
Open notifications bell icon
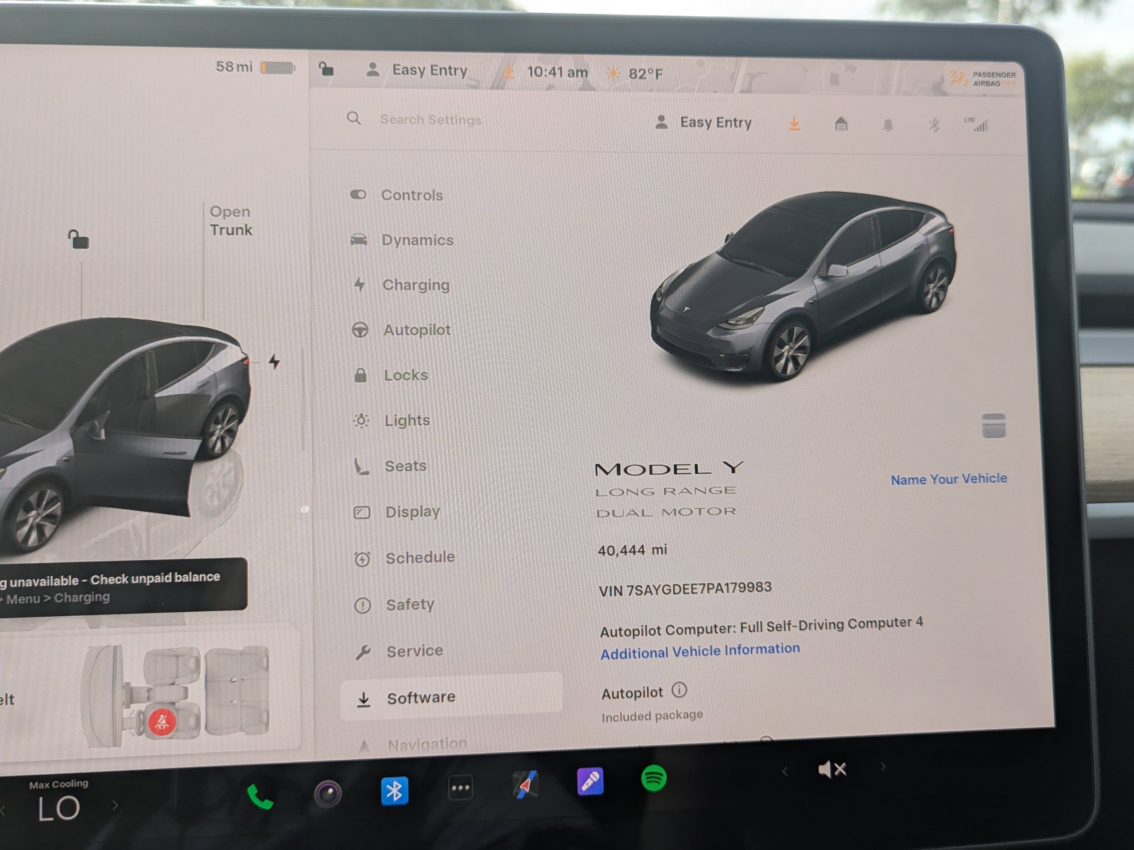tap(888, 125)
